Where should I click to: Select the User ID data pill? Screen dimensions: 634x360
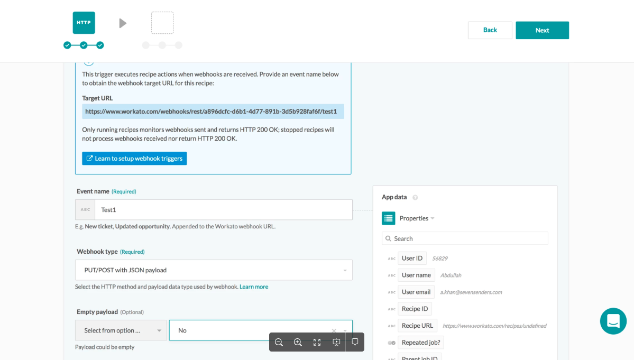(412, 258)
